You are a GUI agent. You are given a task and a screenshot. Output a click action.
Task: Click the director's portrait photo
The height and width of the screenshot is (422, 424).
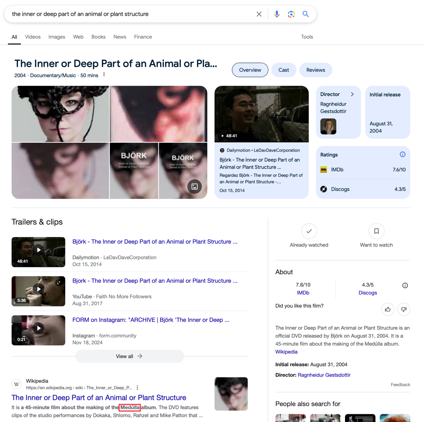coord(328,126)
